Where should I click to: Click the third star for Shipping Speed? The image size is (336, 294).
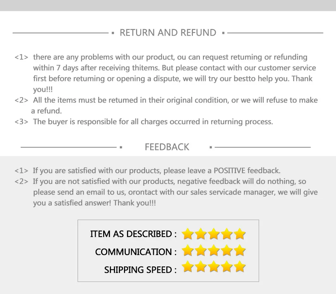pos(214,267)
